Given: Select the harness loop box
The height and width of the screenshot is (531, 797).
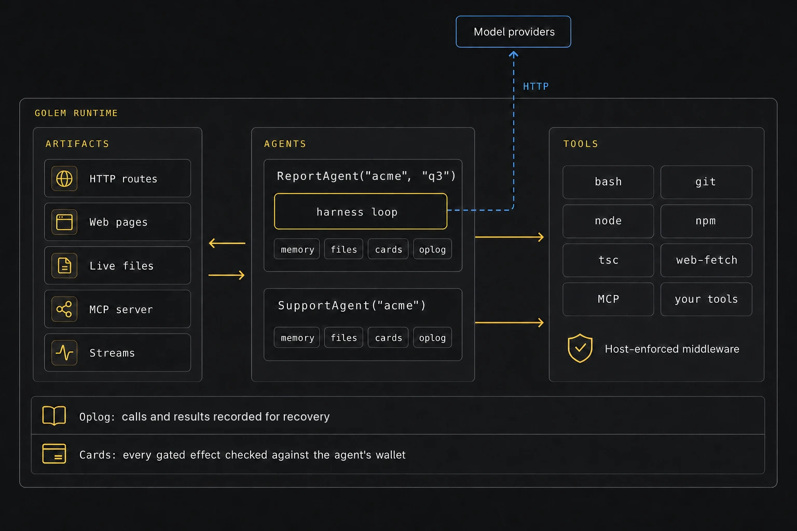Looking at the screenshot, I should coord(361,211).
